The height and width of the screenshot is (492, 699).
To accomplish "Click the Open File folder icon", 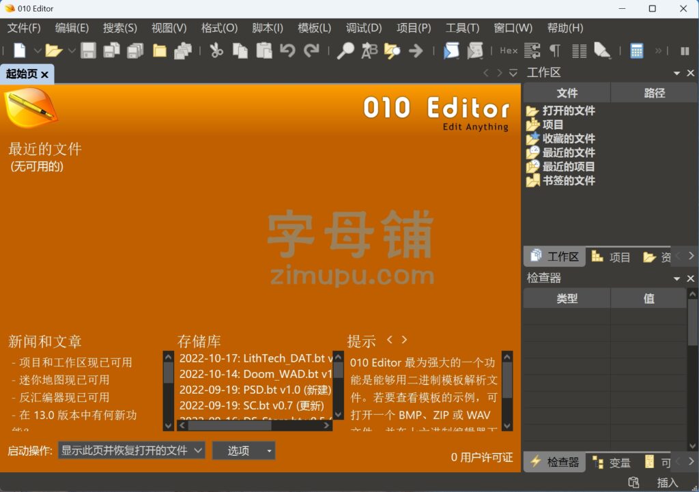I will point(53,50).
